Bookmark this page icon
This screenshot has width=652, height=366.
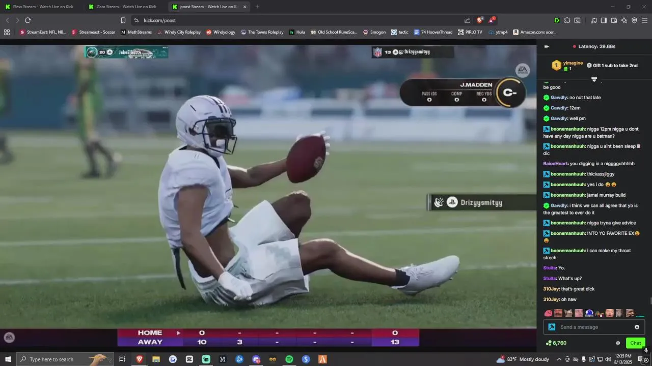click(123, 20)
